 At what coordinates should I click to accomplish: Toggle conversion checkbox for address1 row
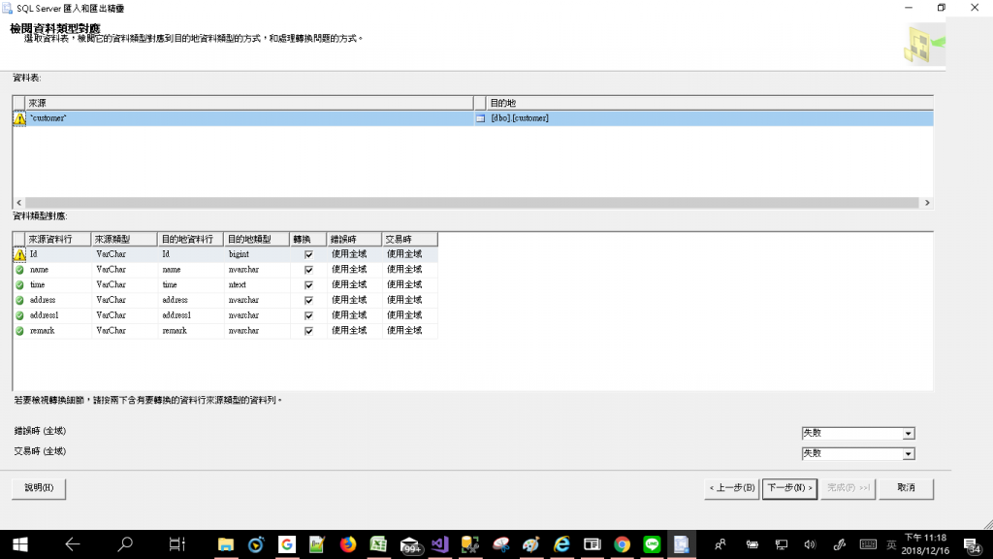pos(308,315)
